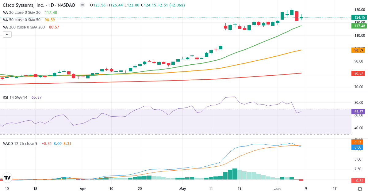This screenshot has width=368, height=193.
Task: Select the MA 20 SMA indicator label
Action: pyautogui.click(x=21, y=13)
